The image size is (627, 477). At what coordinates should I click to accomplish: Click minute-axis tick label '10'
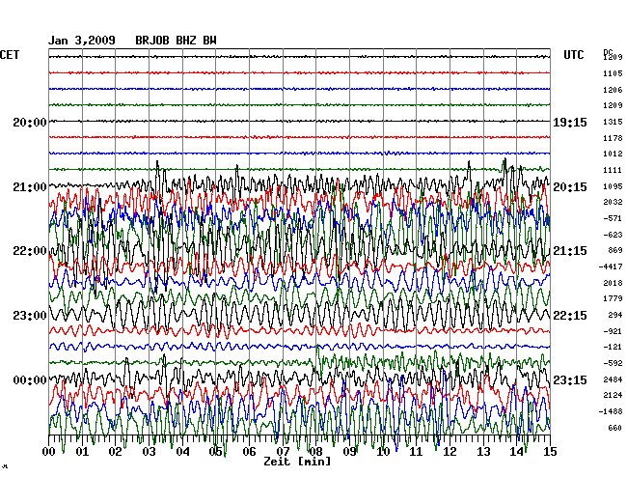(x=383, y=452)
